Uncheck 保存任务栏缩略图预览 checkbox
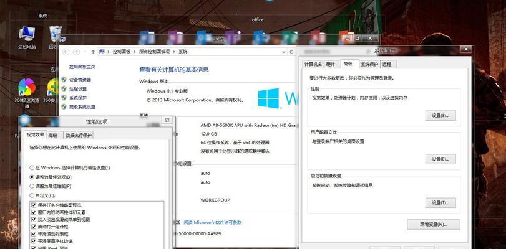506x249 pixels. pyautogui.click(x=34, y=205)
